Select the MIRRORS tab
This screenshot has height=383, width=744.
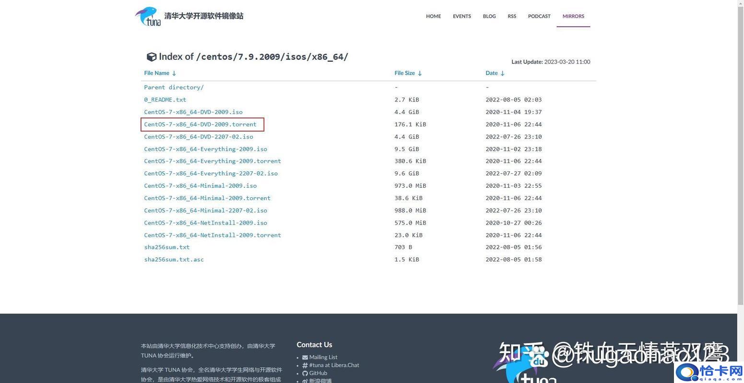[573, 16]
